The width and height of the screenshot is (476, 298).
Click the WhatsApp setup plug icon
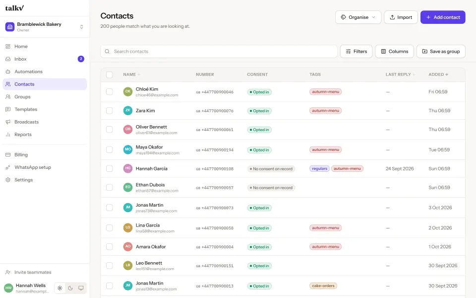(x=8, y=167)
